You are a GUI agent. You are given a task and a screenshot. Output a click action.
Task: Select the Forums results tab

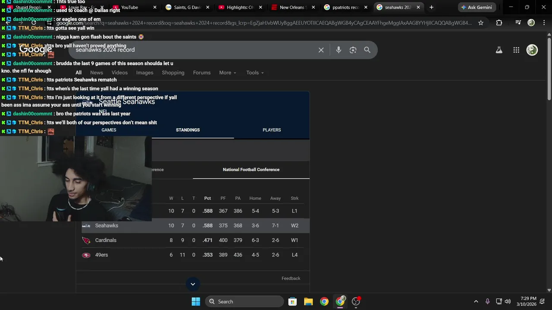202,73
